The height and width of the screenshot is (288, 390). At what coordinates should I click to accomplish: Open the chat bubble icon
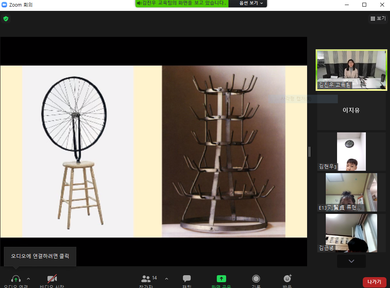187,279
